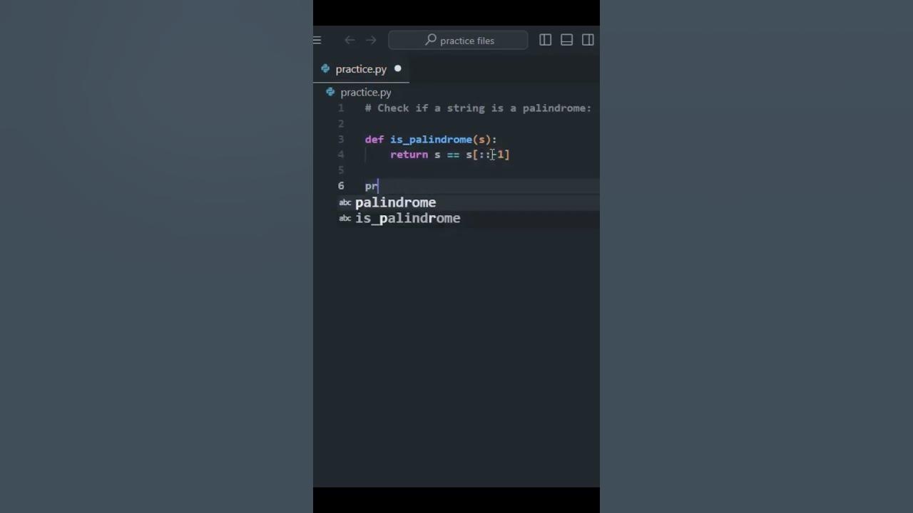Click the abc icon beside 'palindrome' suggestion
The image size is (913, 513).
pyautogui.click(x=345, y=203)
